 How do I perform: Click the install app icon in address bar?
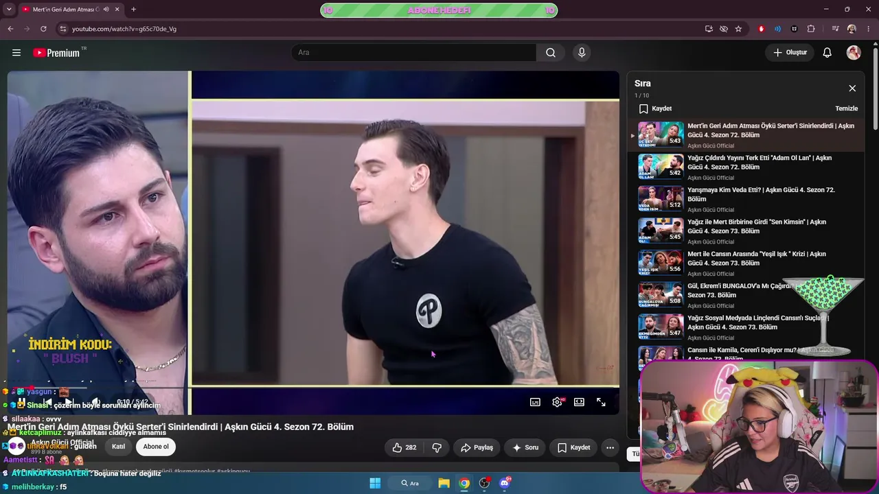[x=709, y=29]
